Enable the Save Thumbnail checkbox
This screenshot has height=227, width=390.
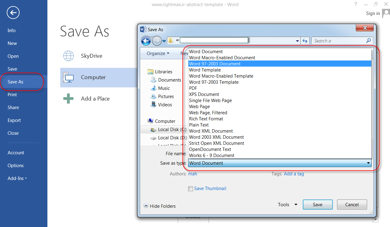point(191,189)
